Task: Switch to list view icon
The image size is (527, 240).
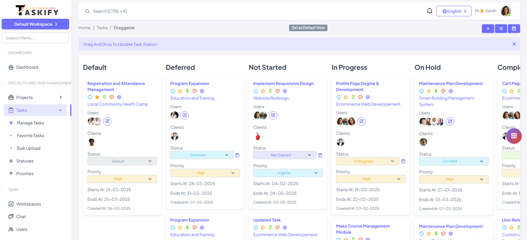Action: pos(501,29)
